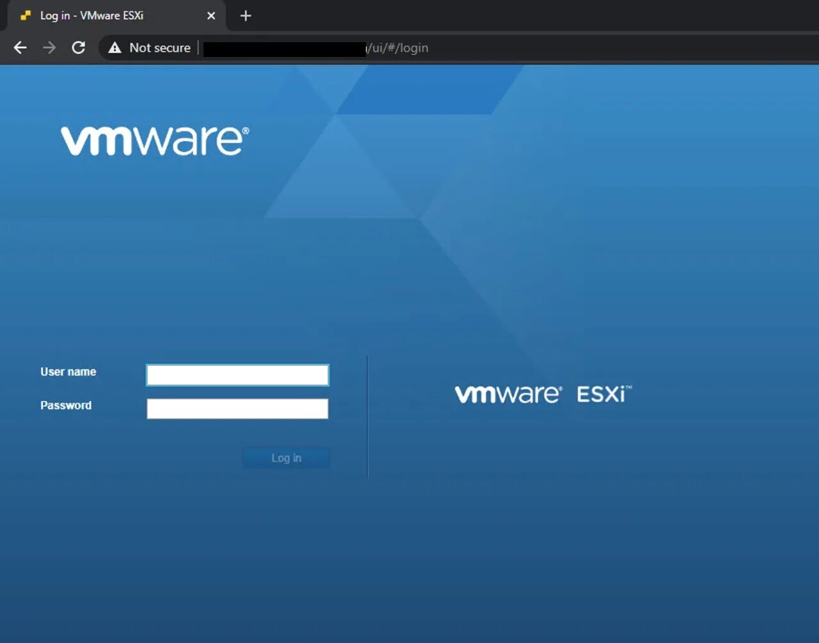Click the Not secure warning icon
The width and height of the screenshot is (819, 643).
coord(115,48)
